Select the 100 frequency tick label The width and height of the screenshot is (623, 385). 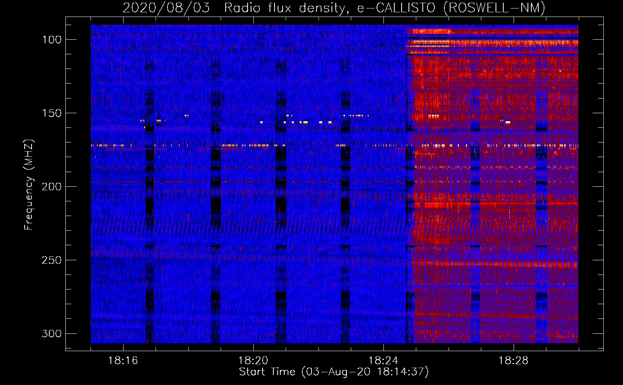(52, 40)
